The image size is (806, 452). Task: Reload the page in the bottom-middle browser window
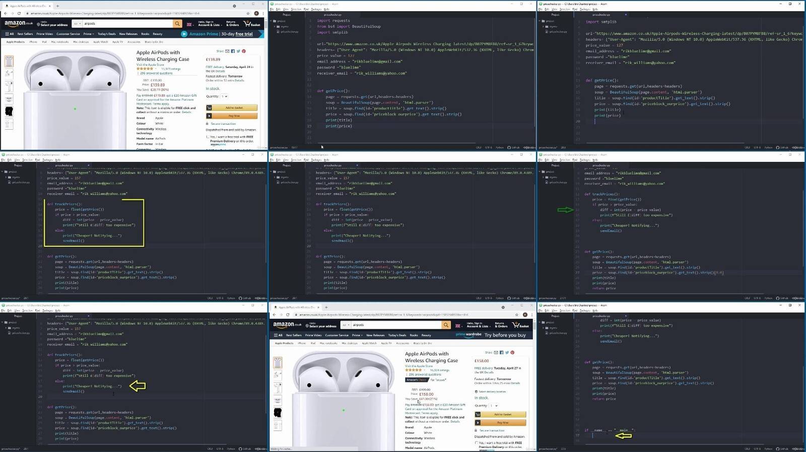288,315
